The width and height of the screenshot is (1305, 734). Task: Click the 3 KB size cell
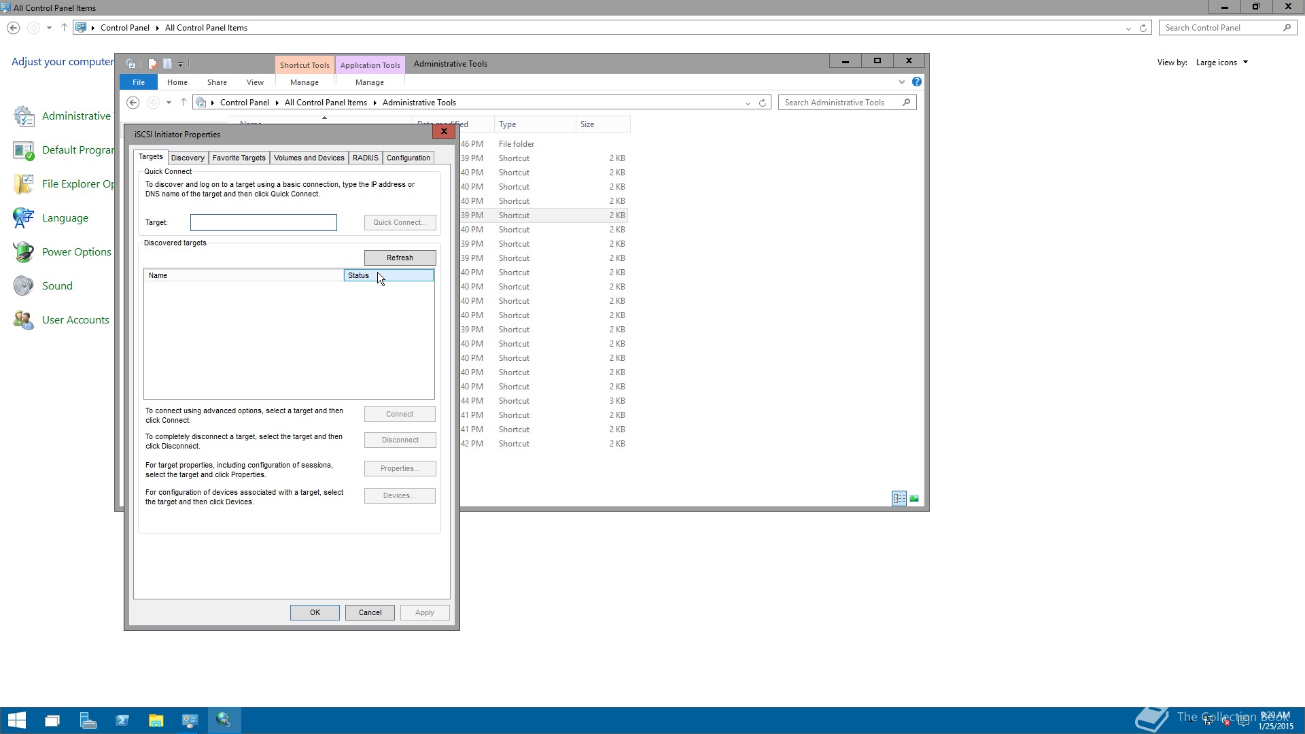617,401
